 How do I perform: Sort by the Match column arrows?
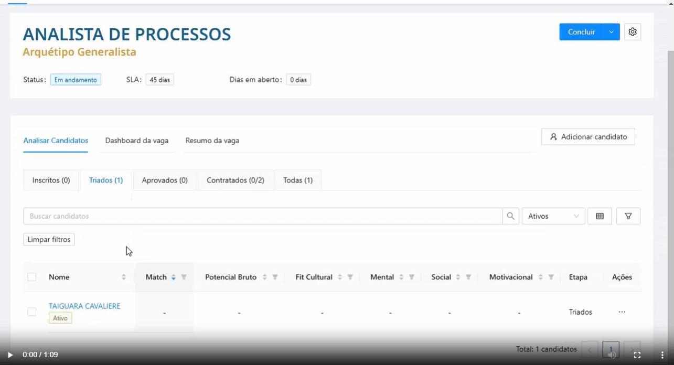click(x=173, y=277)
